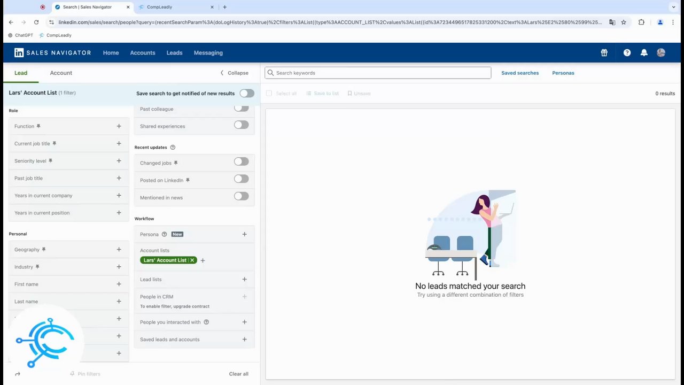Bookmark page with star icon
Image resolution: width=684 pixels, height=385 pixels.
tap(624, 22)
